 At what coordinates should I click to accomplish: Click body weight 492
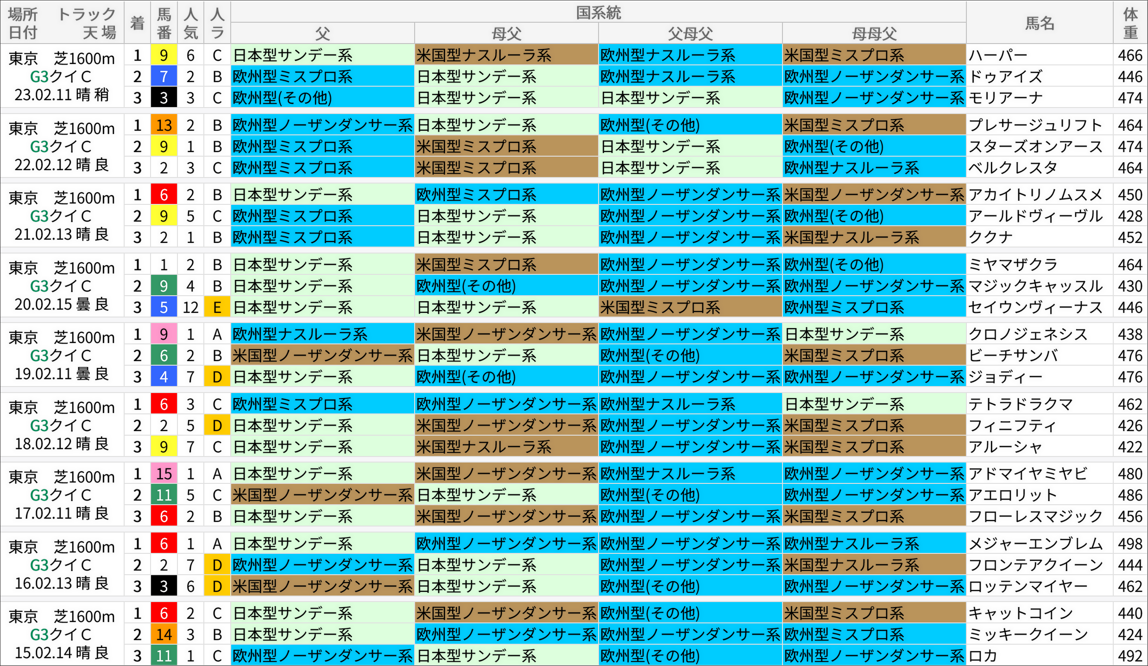(1130, 656)
